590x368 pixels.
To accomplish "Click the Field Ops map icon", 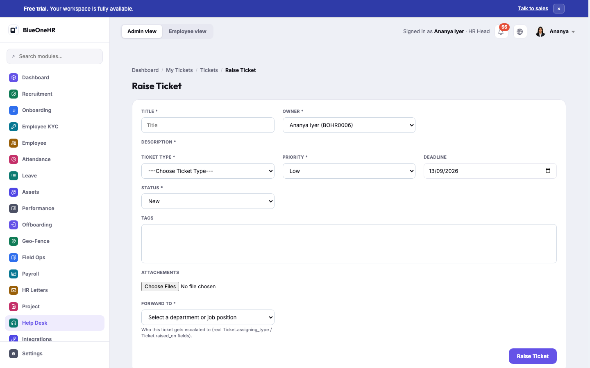I will [x=14, y=257].
